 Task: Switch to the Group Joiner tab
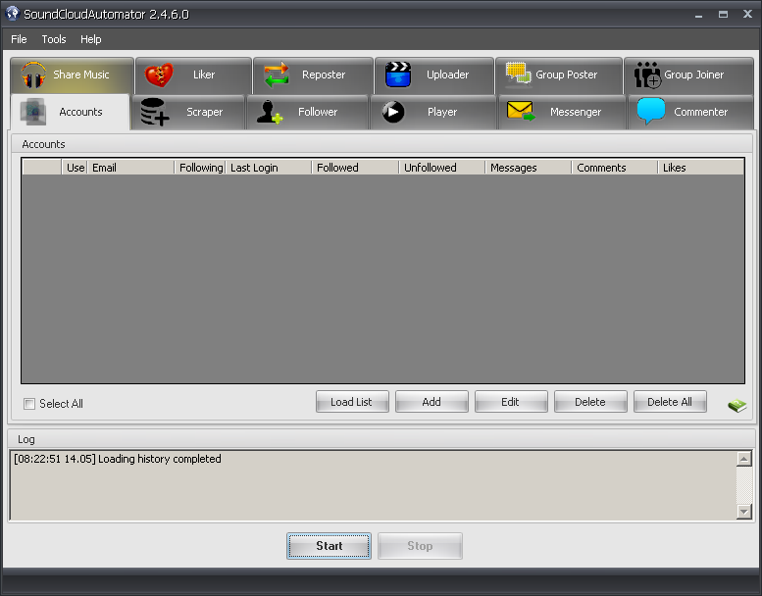coord(688,75)
